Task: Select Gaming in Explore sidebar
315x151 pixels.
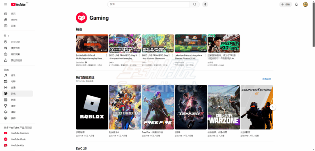Action: 18,94
